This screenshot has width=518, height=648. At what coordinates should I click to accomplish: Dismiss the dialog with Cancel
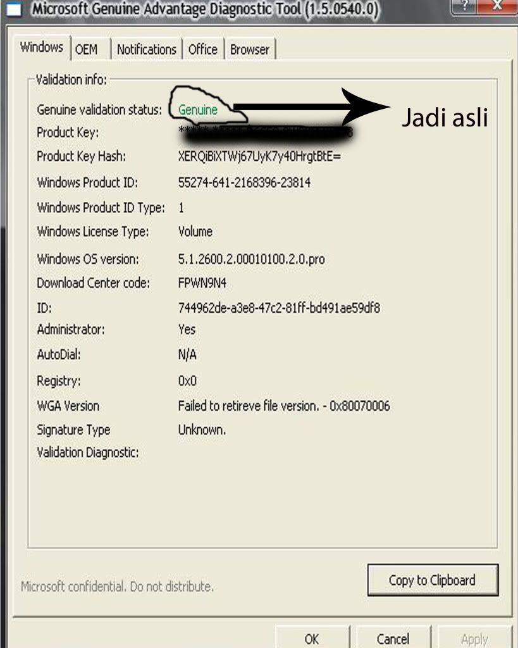pos(393,638)
